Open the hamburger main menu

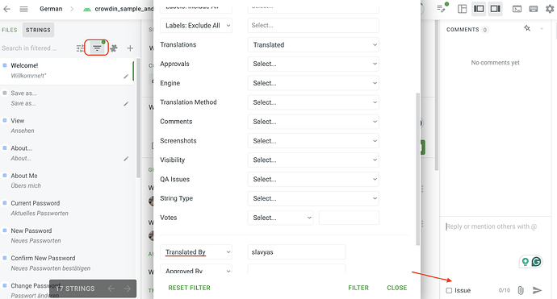point(23,9)
